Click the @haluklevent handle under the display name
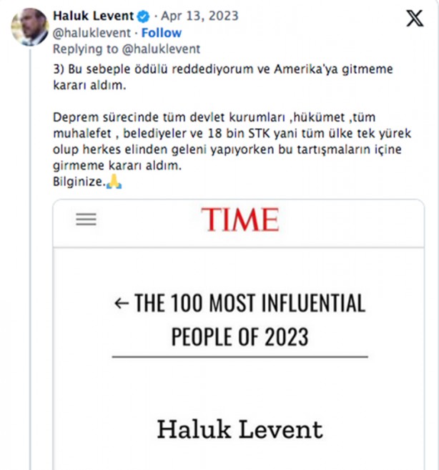 click(92, 33)
